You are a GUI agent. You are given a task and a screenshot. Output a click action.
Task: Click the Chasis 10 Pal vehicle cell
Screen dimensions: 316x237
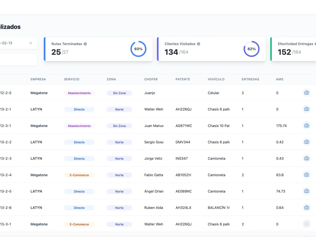[x=218, y=126]
